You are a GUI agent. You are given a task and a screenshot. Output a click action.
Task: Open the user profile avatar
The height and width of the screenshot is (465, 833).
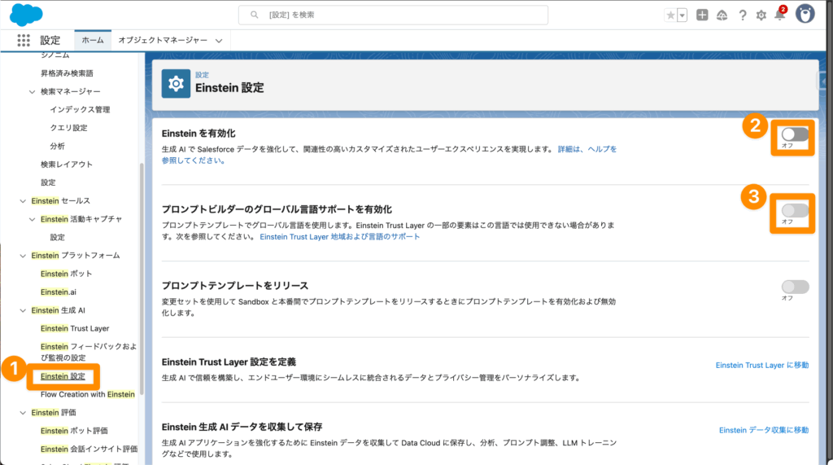click(x=805, y=15)
